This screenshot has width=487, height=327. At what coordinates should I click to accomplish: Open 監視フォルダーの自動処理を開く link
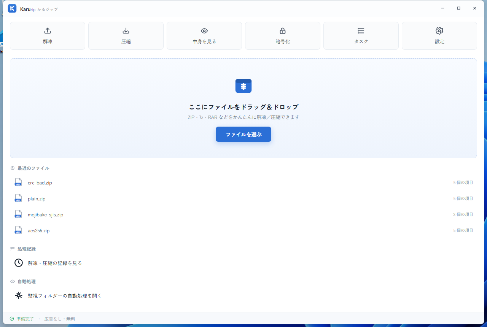point(65,296)
